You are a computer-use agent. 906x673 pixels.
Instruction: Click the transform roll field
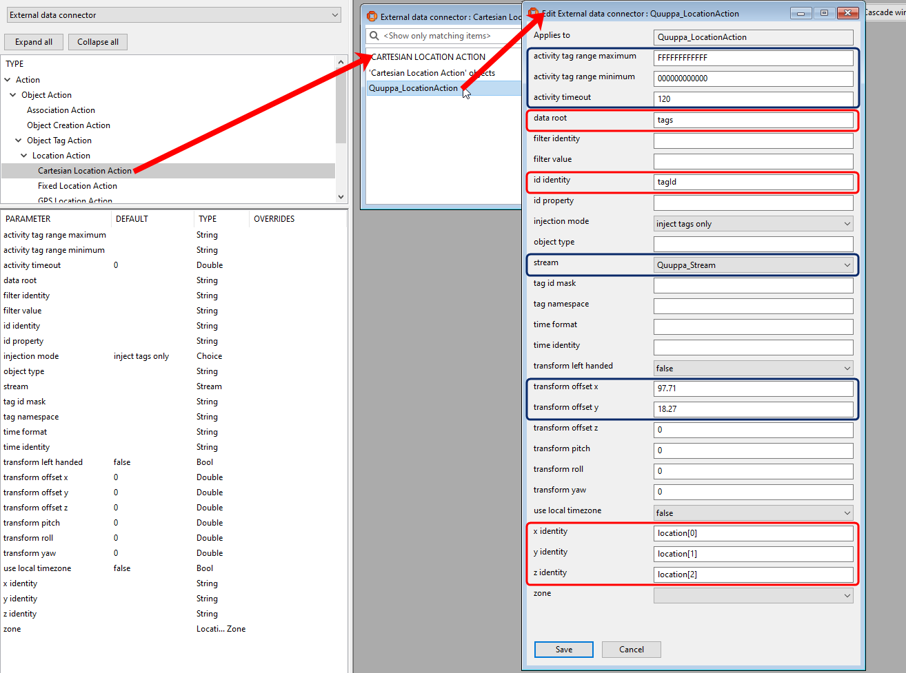tap(753, 471)
